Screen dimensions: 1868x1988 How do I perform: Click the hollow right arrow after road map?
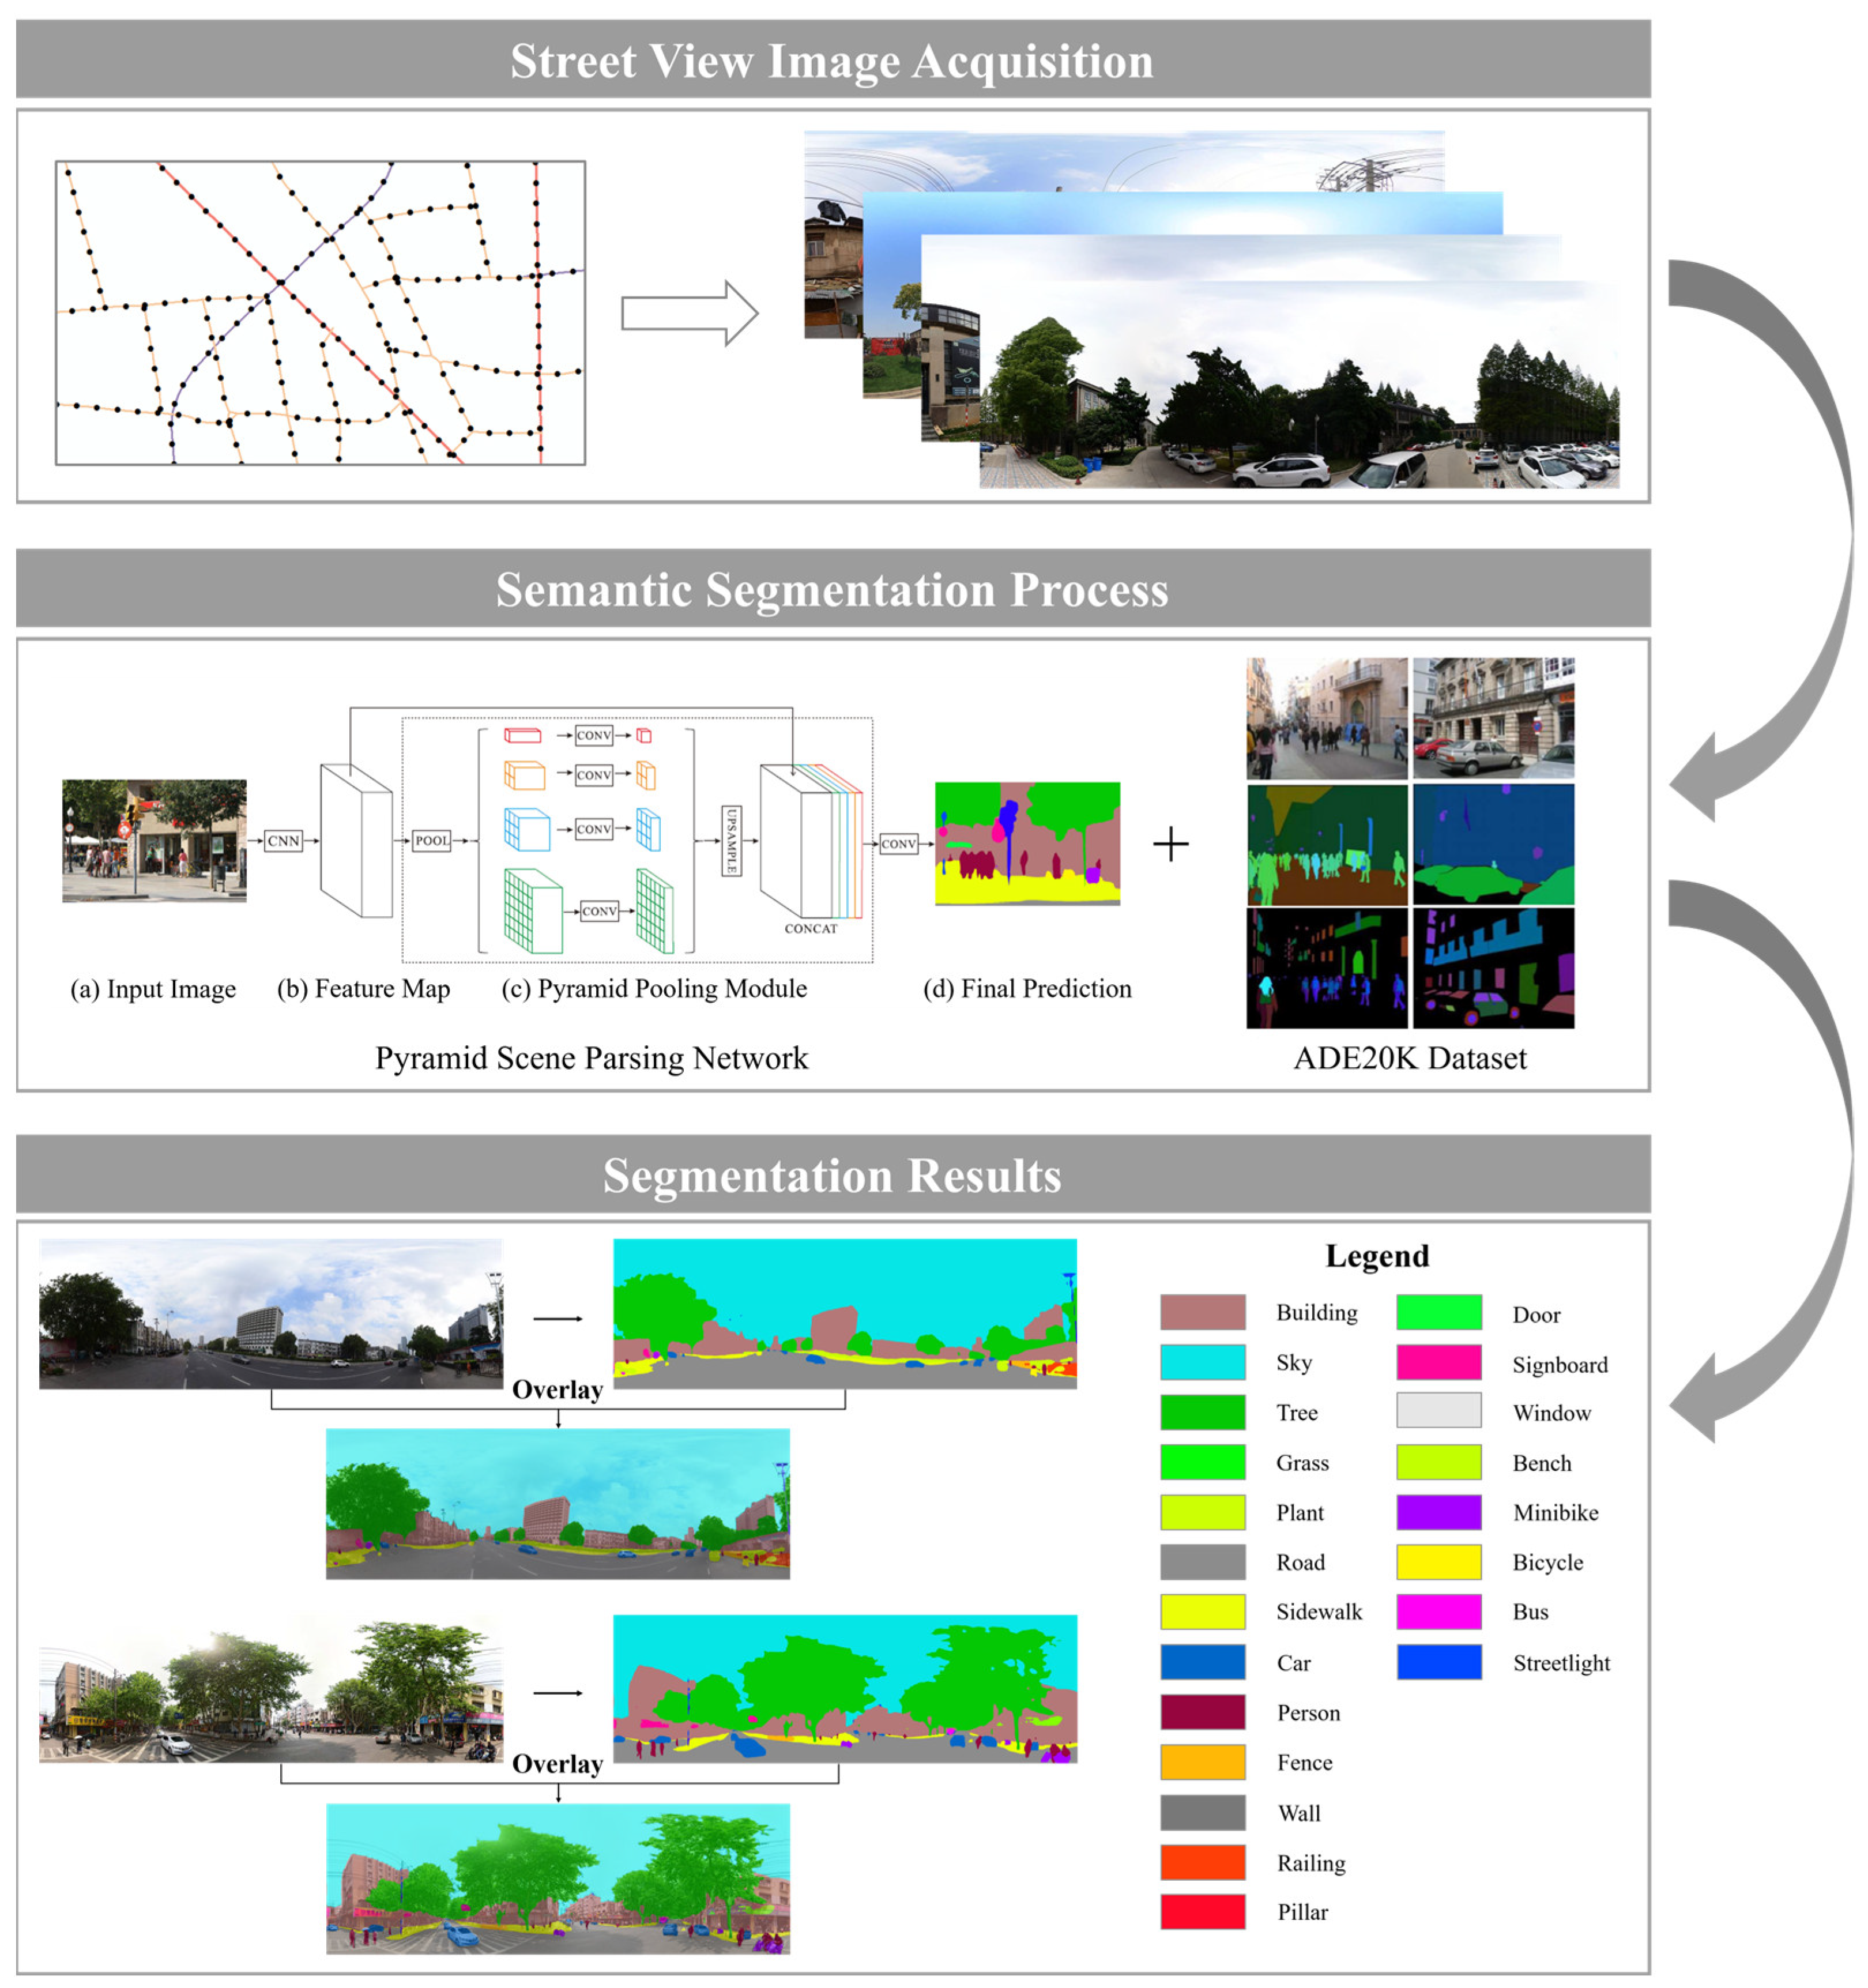tap(689, 313)
